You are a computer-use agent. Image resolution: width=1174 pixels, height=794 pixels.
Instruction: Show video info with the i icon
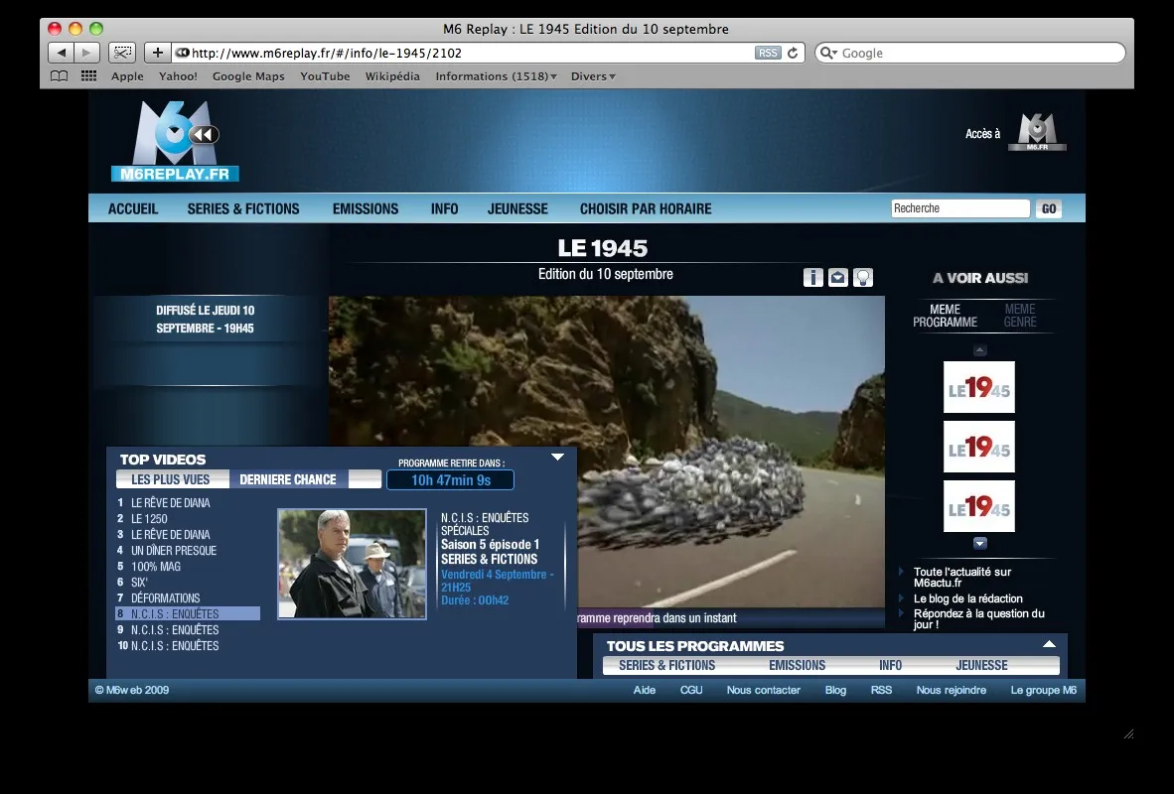tap(813, 278)
